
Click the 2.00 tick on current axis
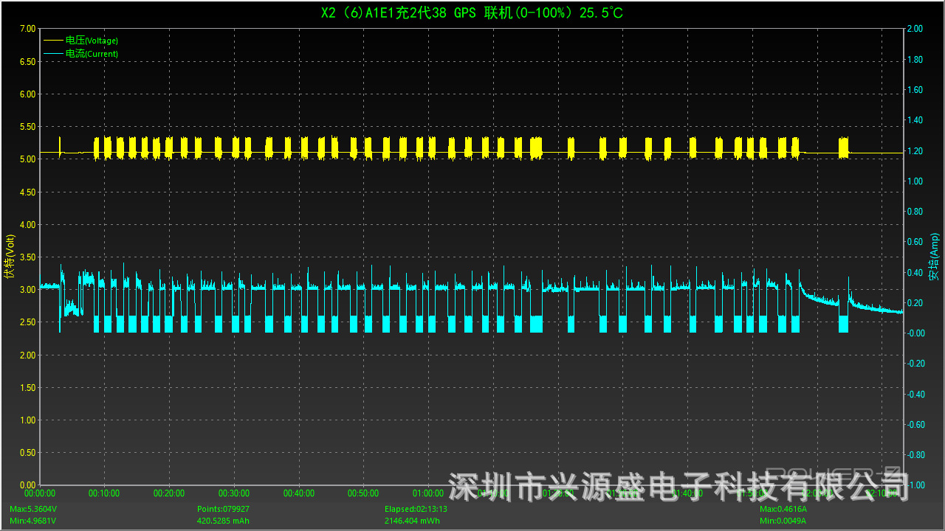(x=914, y=29)
